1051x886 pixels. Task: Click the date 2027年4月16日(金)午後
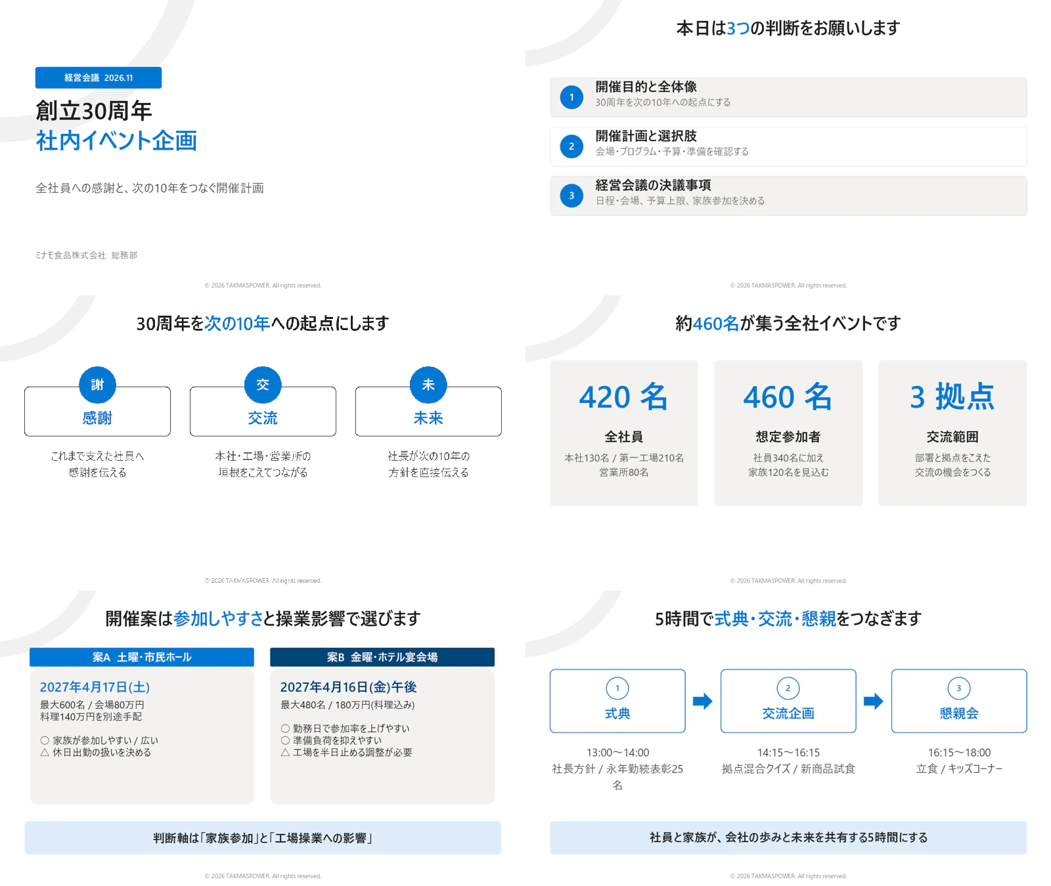348,687
